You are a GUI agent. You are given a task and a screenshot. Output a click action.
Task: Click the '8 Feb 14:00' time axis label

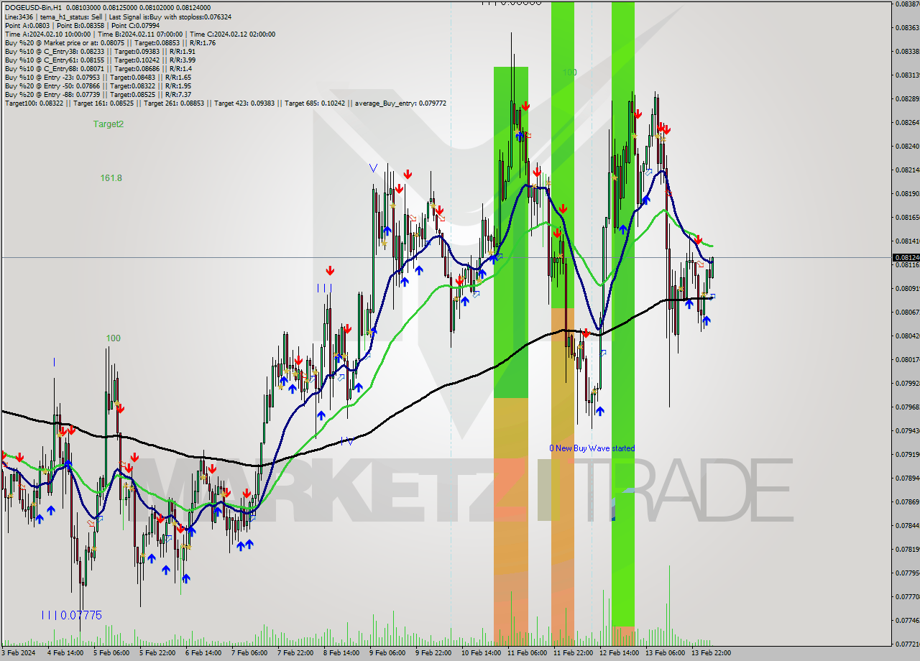tap(341, 653)
